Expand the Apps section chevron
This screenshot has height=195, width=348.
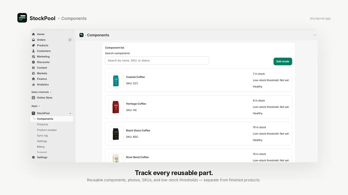point(39,106)
